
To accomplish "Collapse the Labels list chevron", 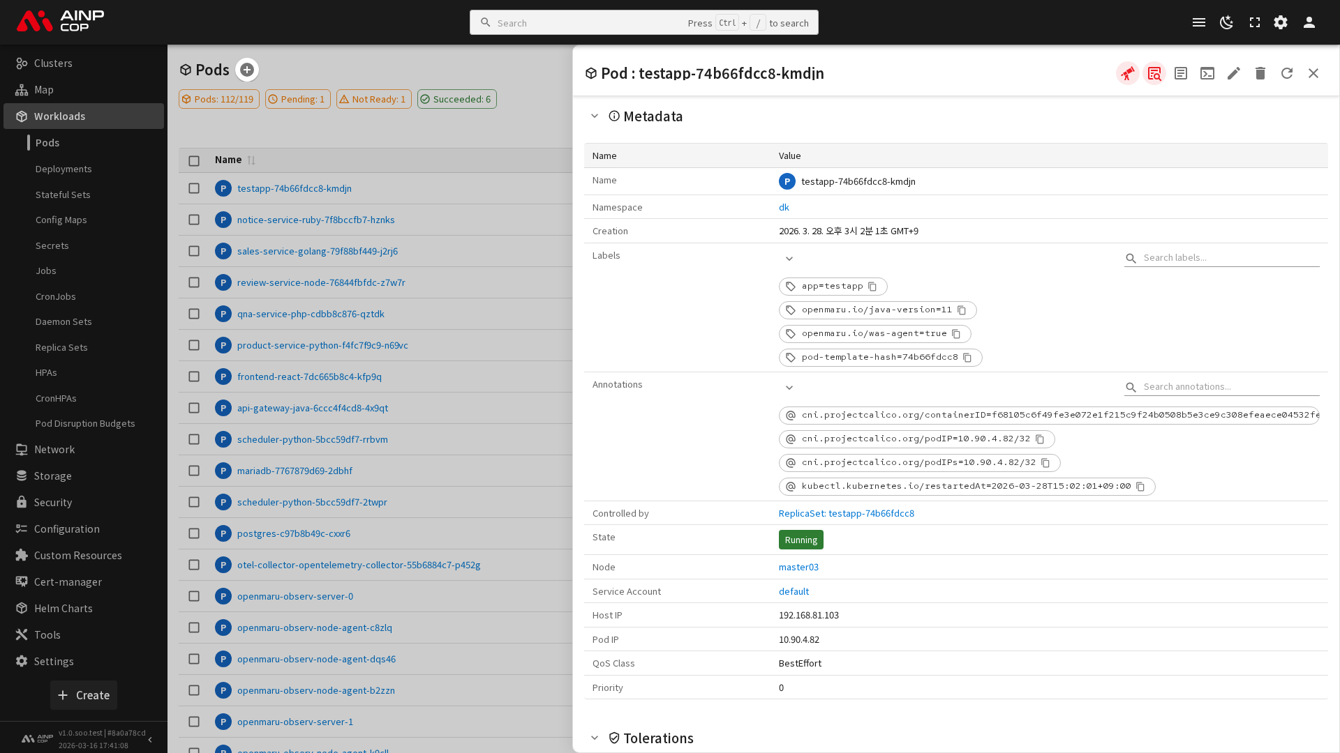I will [x=789, y=259].
